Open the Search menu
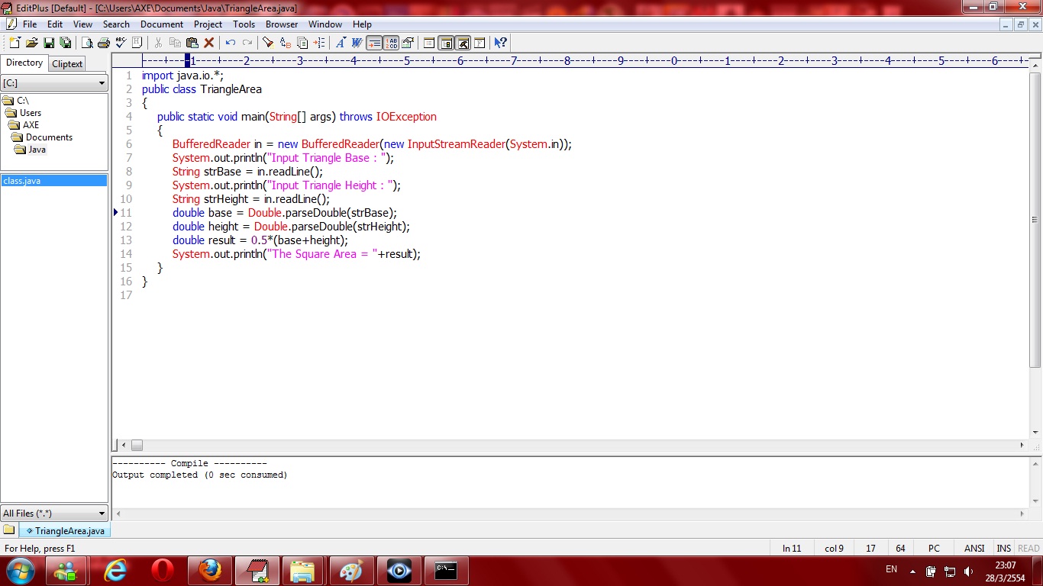 click(116, 24)
